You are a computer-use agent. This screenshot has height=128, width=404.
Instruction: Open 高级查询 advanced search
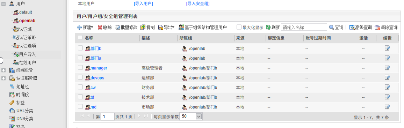(360, 27)
